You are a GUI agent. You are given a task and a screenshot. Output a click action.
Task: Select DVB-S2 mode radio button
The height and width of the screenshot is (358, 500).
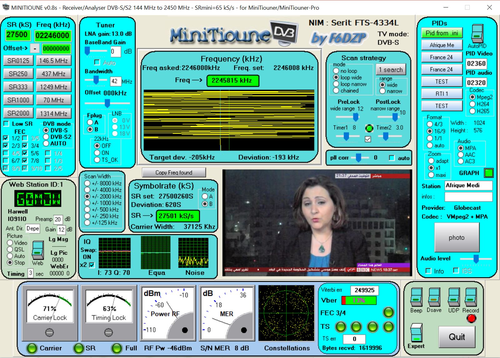pyautogui.click(x=46, y=137)
